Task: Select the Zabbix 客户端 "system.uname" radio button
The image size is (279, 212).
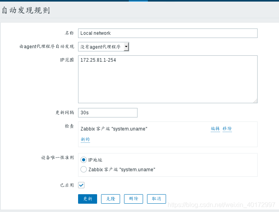Action: (84, 169)
